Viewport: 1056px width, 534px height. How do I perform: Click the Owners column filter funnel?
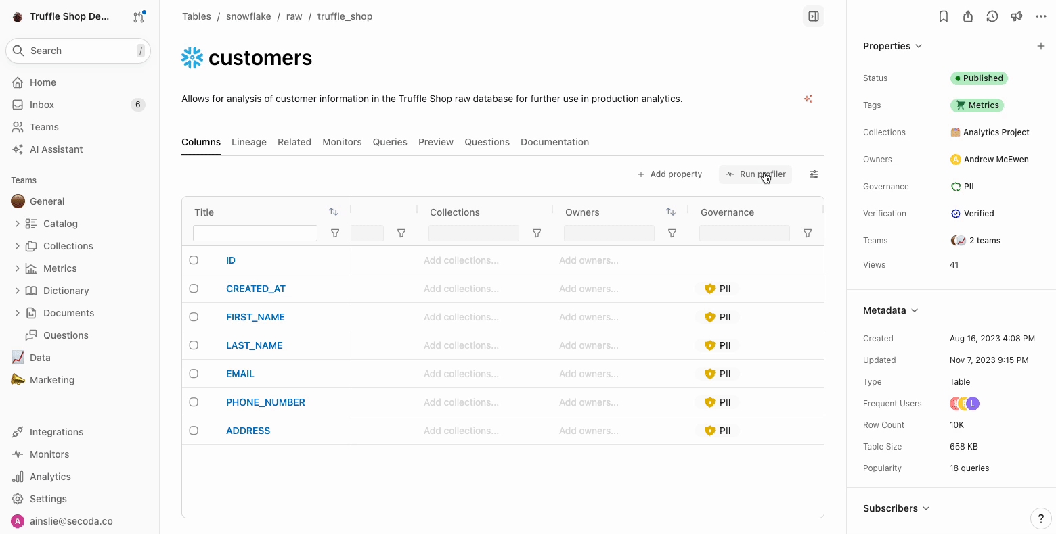[672, 233]
